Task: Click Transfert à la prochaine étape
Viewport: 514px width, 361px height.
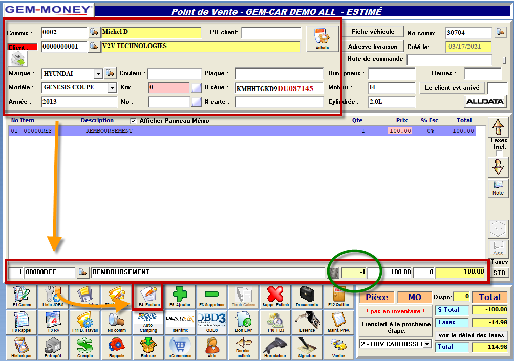Action: coord(396,327)
